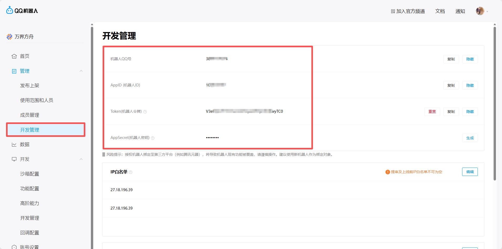Edit the IP白名单 with 编辑 button

pyautogui.click(x=470, y=172)
